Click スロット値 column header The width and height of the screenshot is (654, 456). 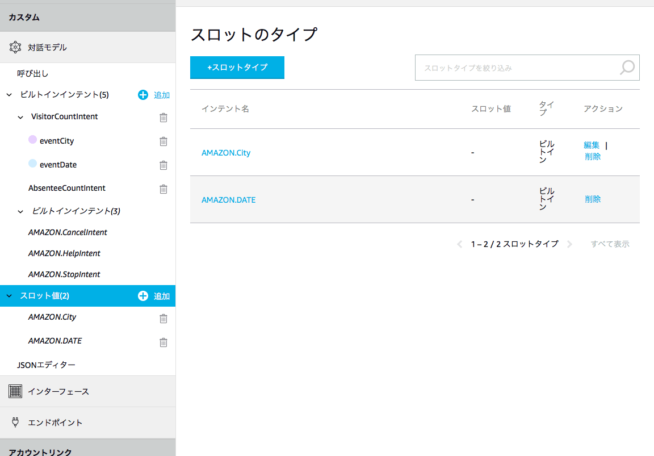(x=491, y=109)
